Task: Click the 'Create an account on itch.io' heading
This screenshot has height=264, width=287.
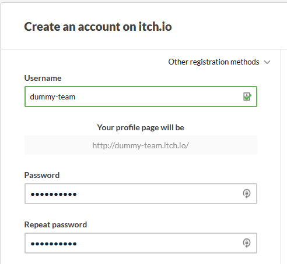Action: 98,27
